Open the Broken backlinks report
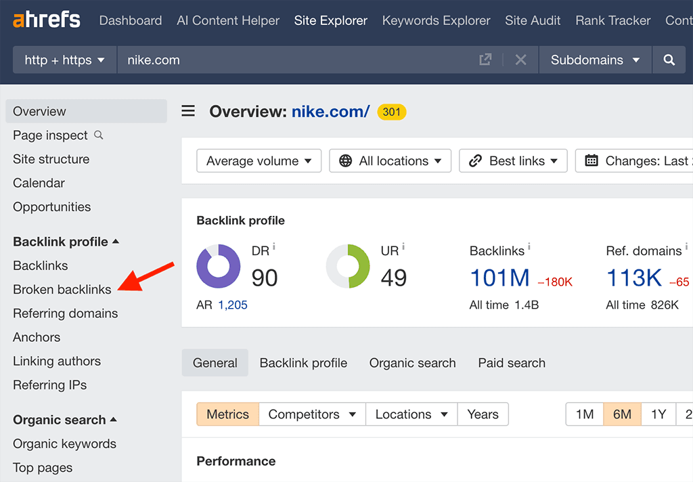 point(62,289)
